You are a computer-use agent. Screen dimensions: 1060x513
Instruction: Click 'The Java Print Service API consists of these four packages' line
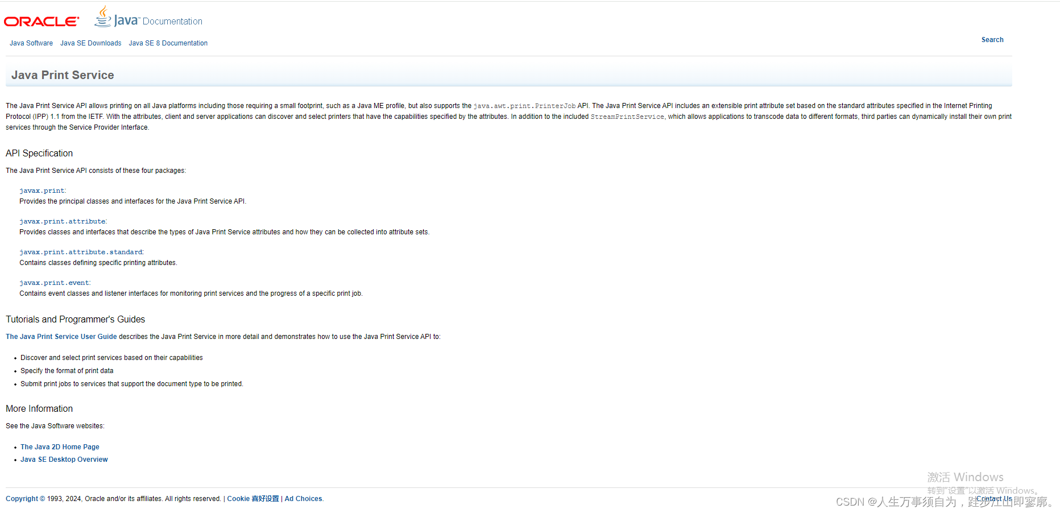[96, 171]
